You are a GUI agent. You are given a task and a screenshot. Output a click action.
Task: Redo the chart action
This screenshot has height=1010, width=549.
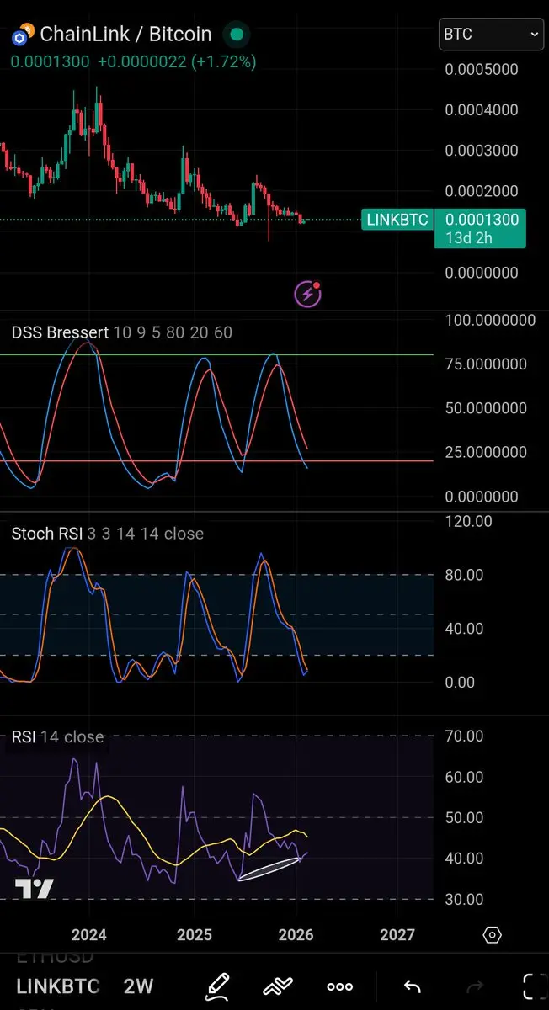tap(474, 986)
